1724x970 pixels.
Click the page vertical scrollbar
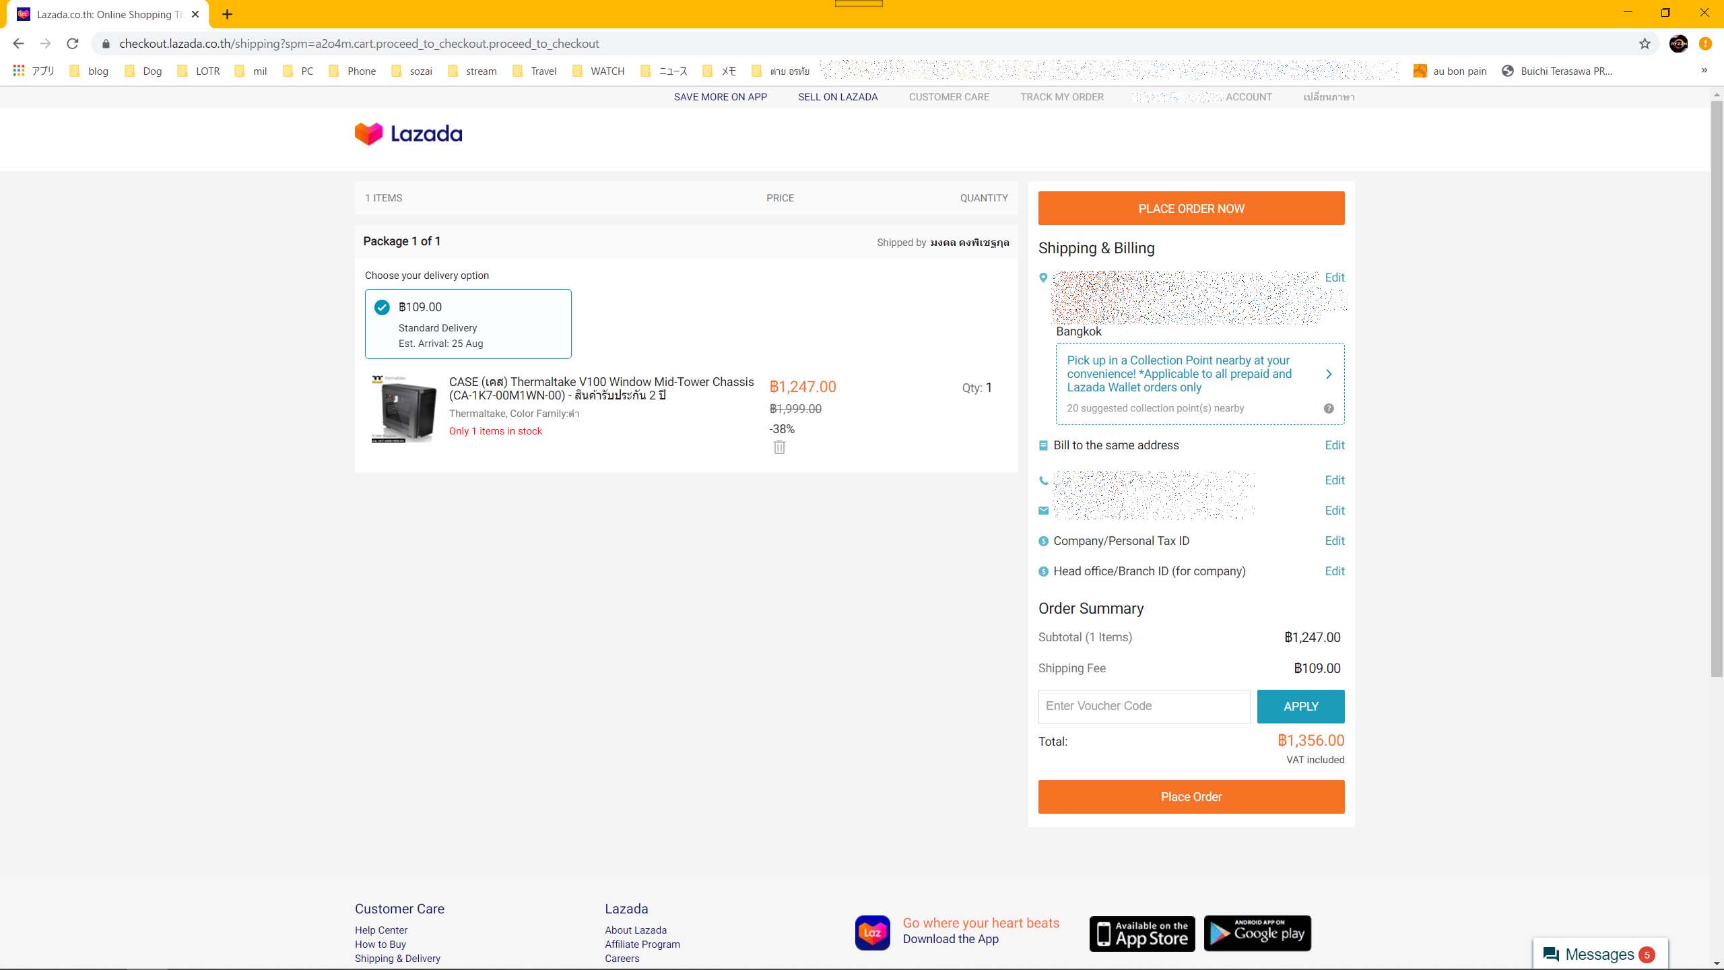[1717, 389]
